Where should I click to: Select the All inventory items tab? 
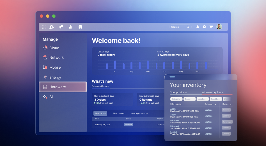pos(213,92)
